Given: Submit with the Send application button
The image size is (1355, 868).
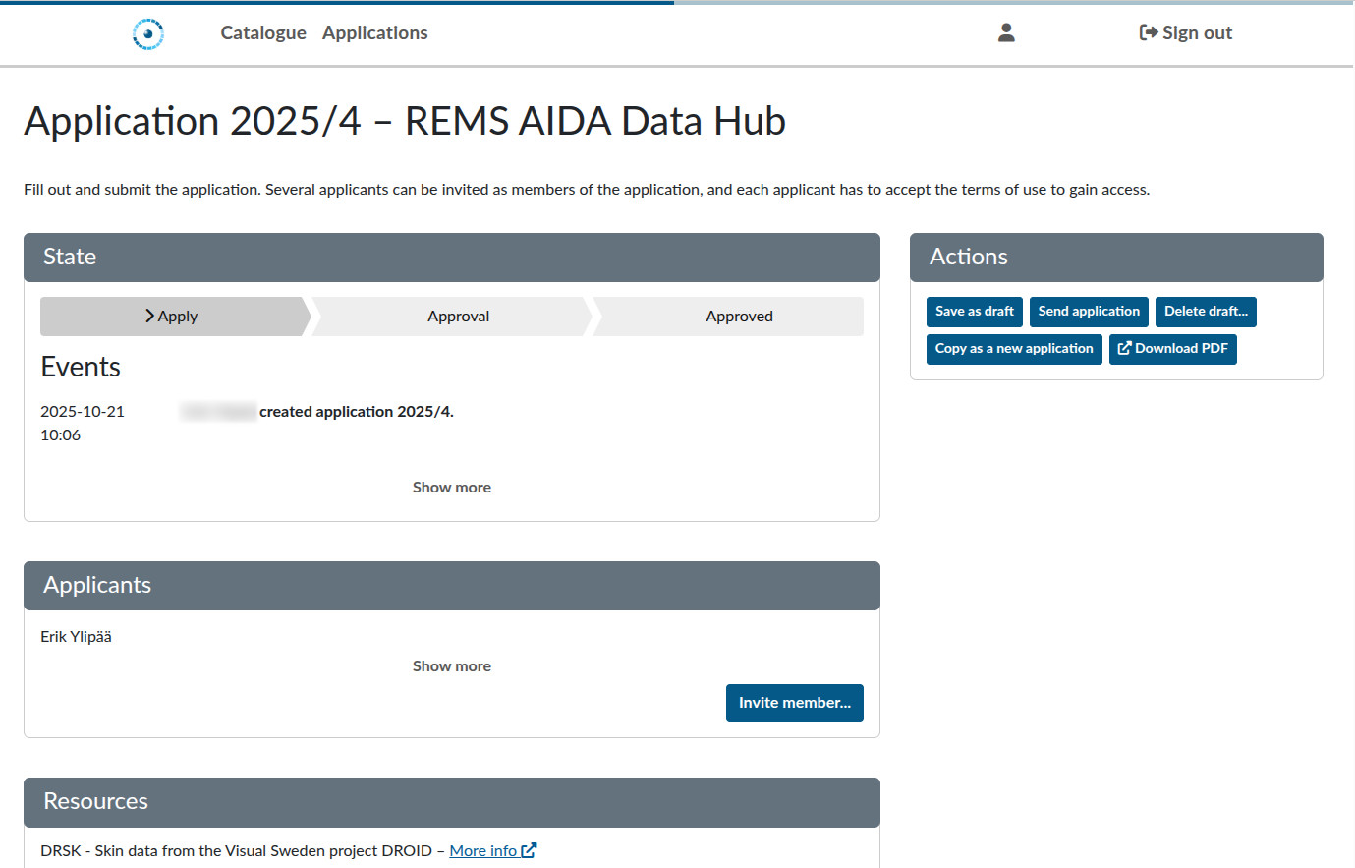Looking at the screenshot, I should pyautogui.click(x=1089, y=312).
